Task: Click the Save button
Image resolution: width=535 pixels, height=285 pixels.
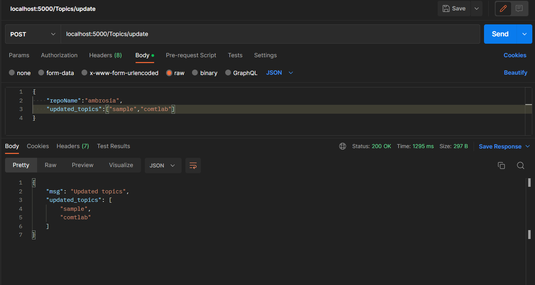Action: (454, 9)
